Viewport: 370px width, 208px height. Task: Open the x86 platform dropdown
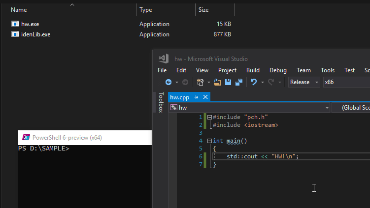click(345, 82)
